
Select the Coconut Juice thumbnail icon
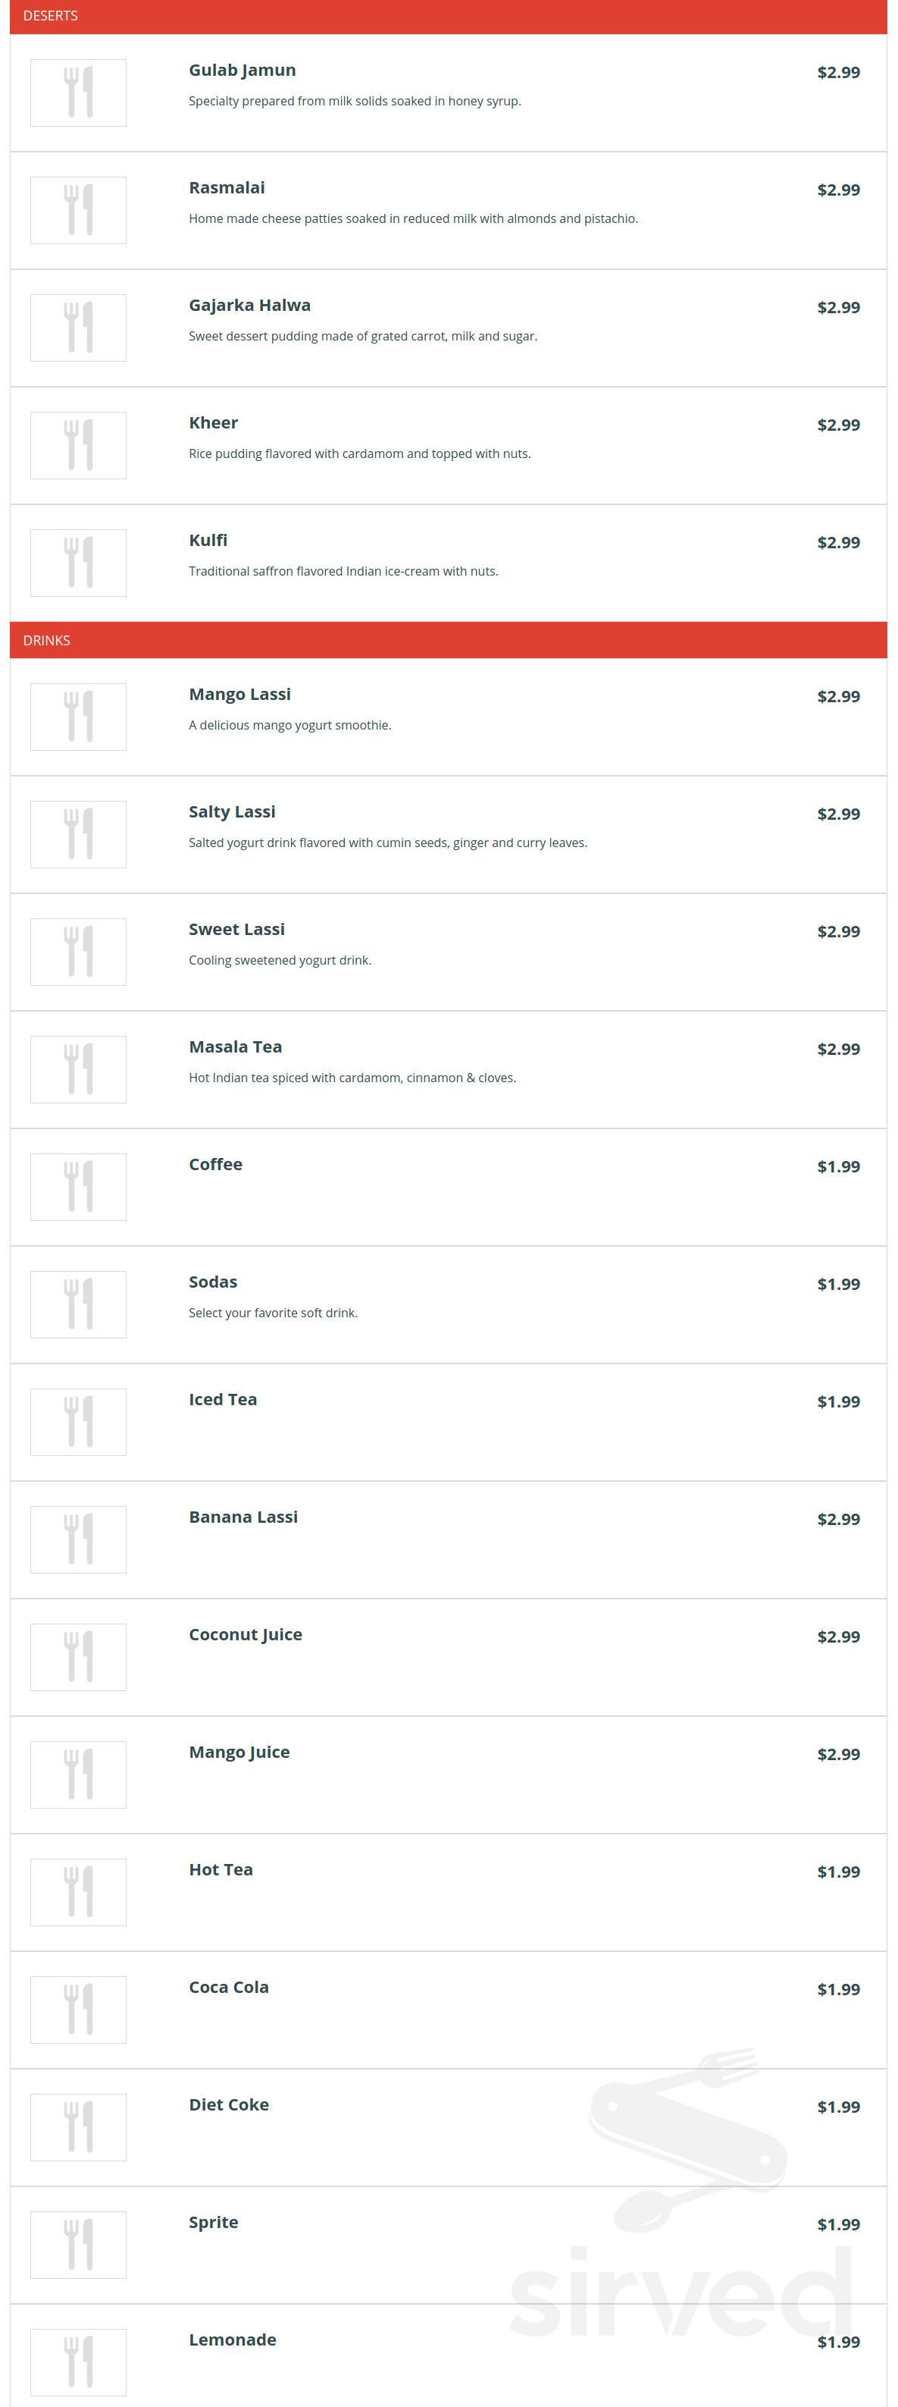click(78, 1659)
